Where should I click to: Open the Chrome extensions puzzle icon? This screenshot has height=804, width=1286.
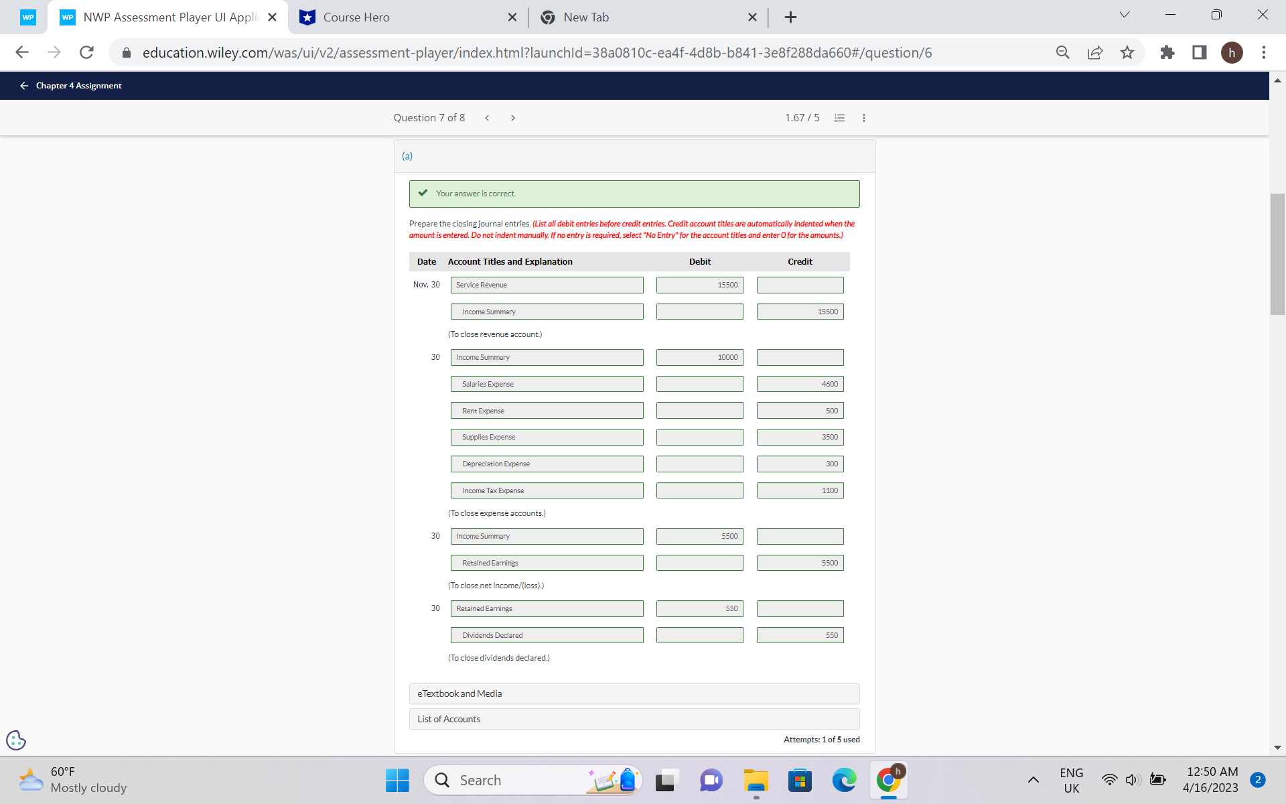[x=1167, y=52]
